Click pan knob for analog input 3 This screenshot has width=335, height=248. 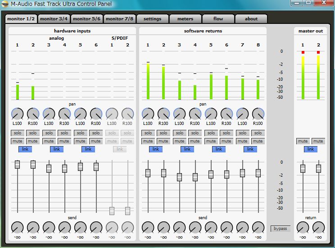pos(49,114)
